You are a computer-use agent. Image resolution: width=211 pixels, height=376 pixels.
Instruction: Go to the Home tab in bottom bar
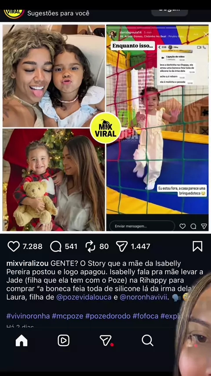(x=22, y=340)
